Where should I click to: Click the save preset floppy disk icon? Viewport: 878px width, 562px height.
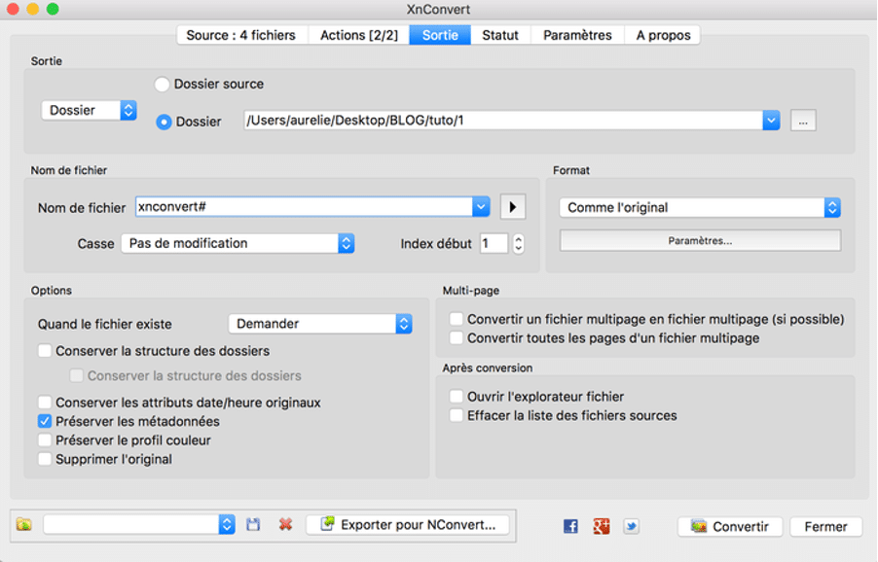coord(253,524)
